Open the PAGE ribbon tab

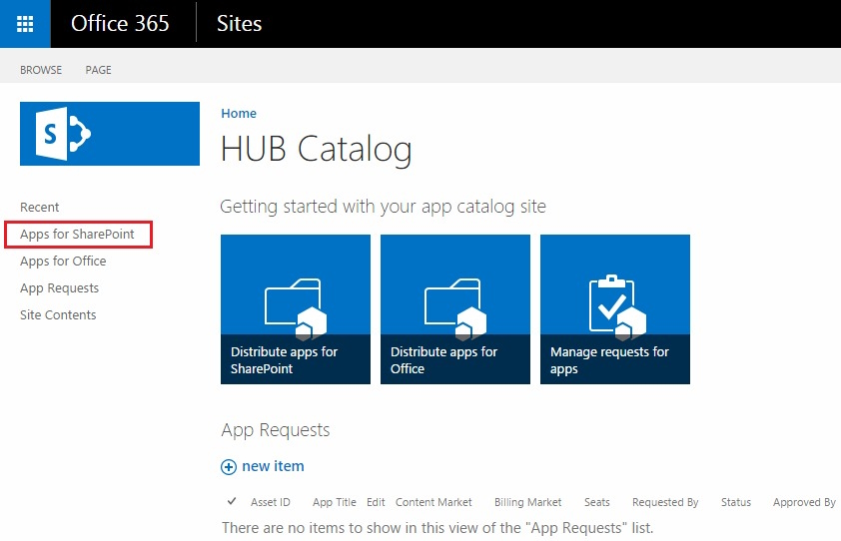[x=98, y=70]
